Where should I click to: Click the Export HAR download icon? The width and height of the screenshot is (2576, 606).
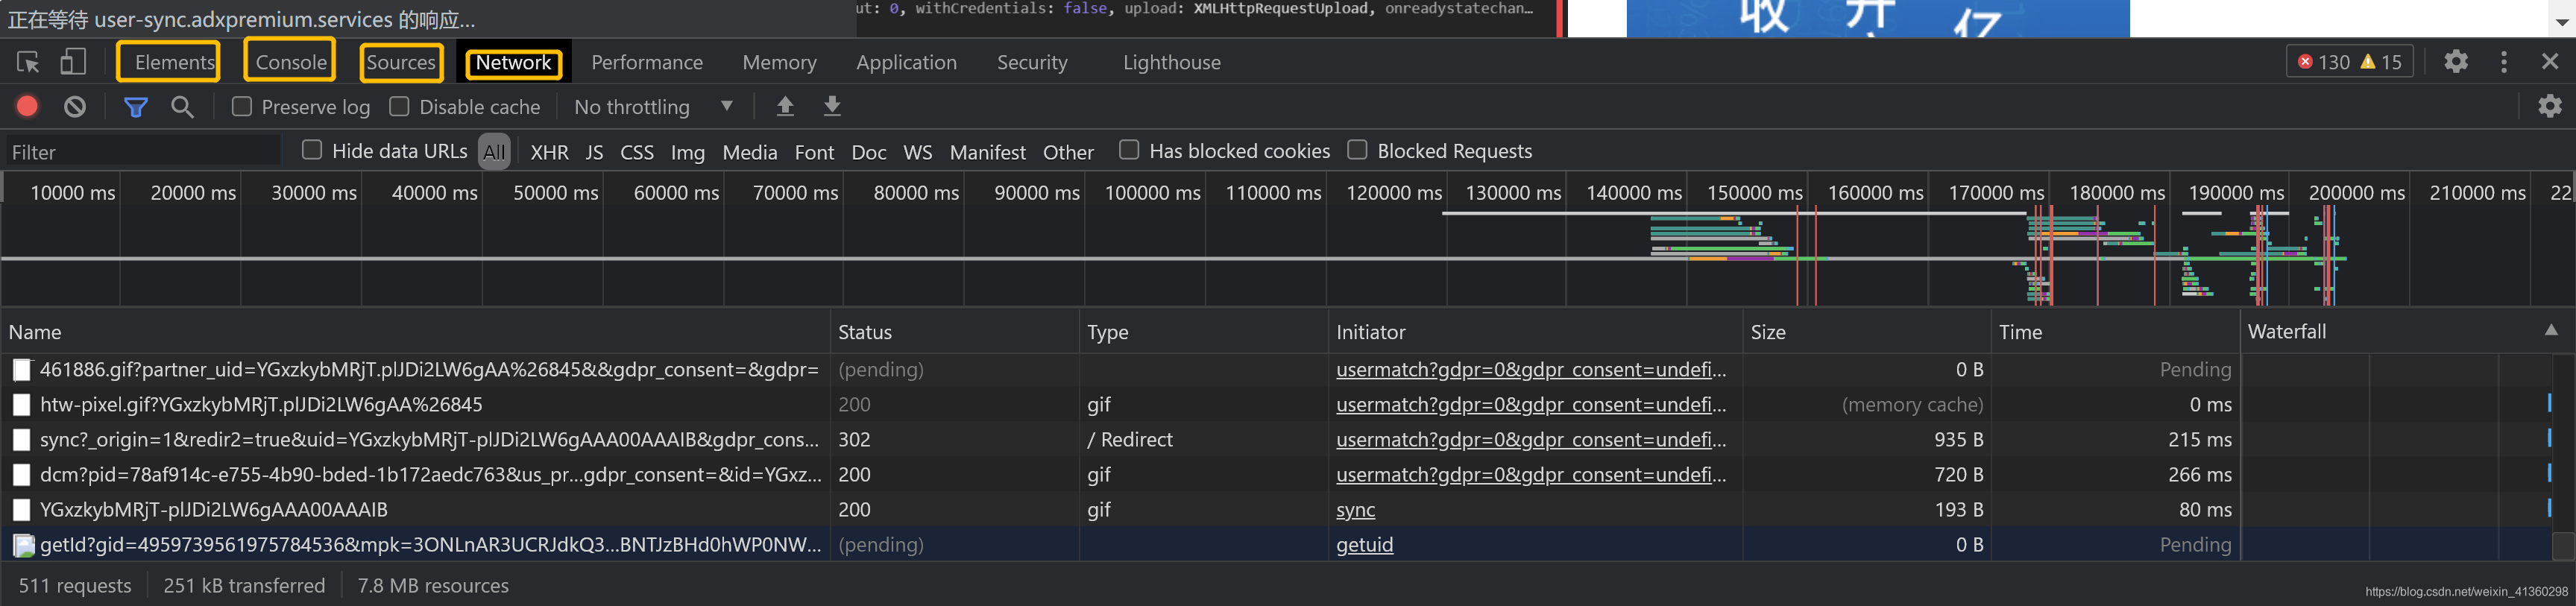click(x=832, y=106)
